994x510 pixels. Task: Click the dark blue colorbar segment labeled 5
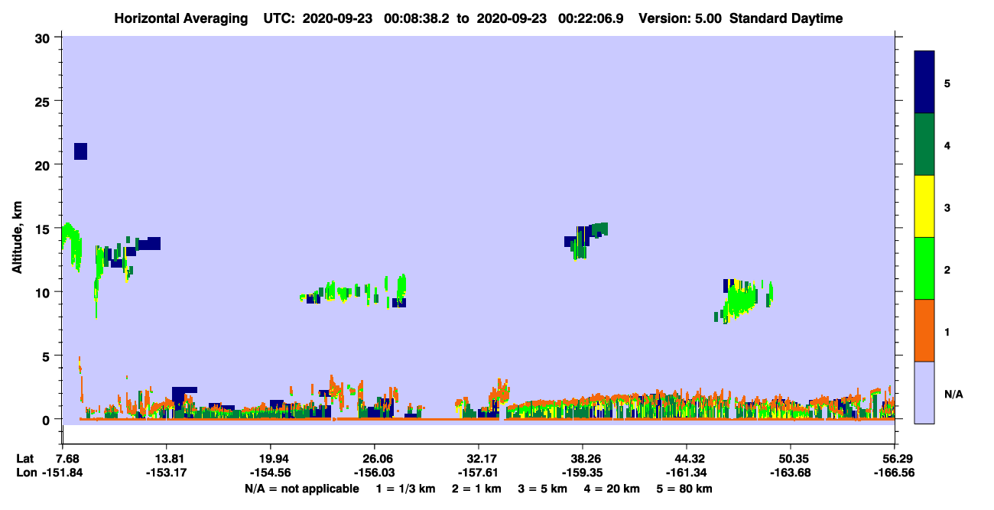[x=924, y=83]
